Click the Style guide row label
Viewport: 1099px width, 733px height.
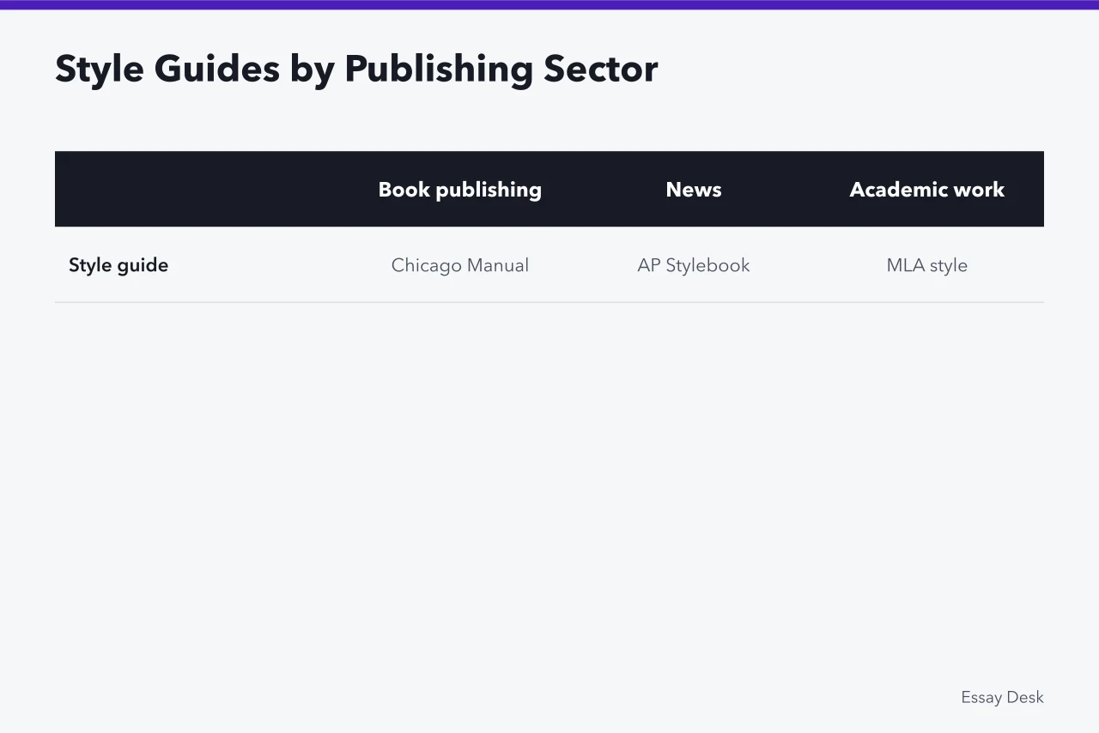(118, 265)
